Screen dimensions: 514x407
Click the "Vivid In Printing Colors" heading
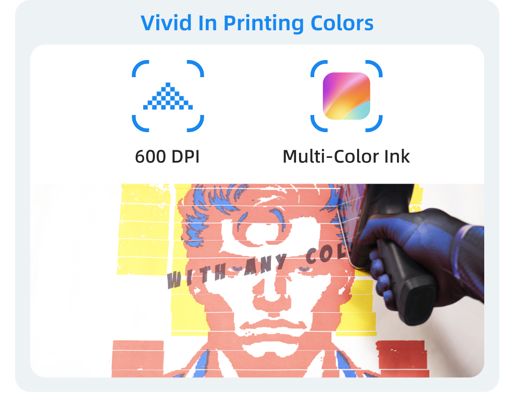[257, 23]
